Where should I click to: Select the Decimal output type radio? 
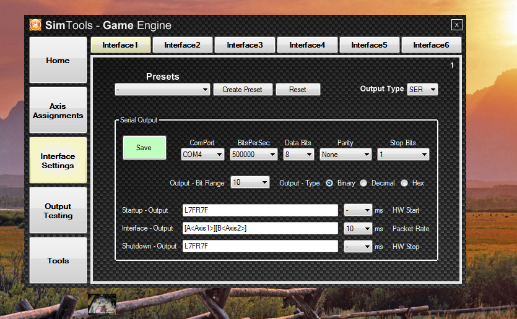click(x=363, y=183)
